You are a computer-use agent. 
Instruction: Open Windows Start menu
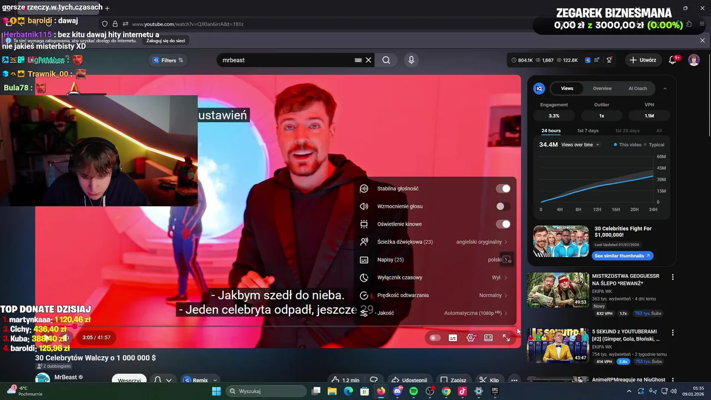pyautogui.click(x=217, y=391)
